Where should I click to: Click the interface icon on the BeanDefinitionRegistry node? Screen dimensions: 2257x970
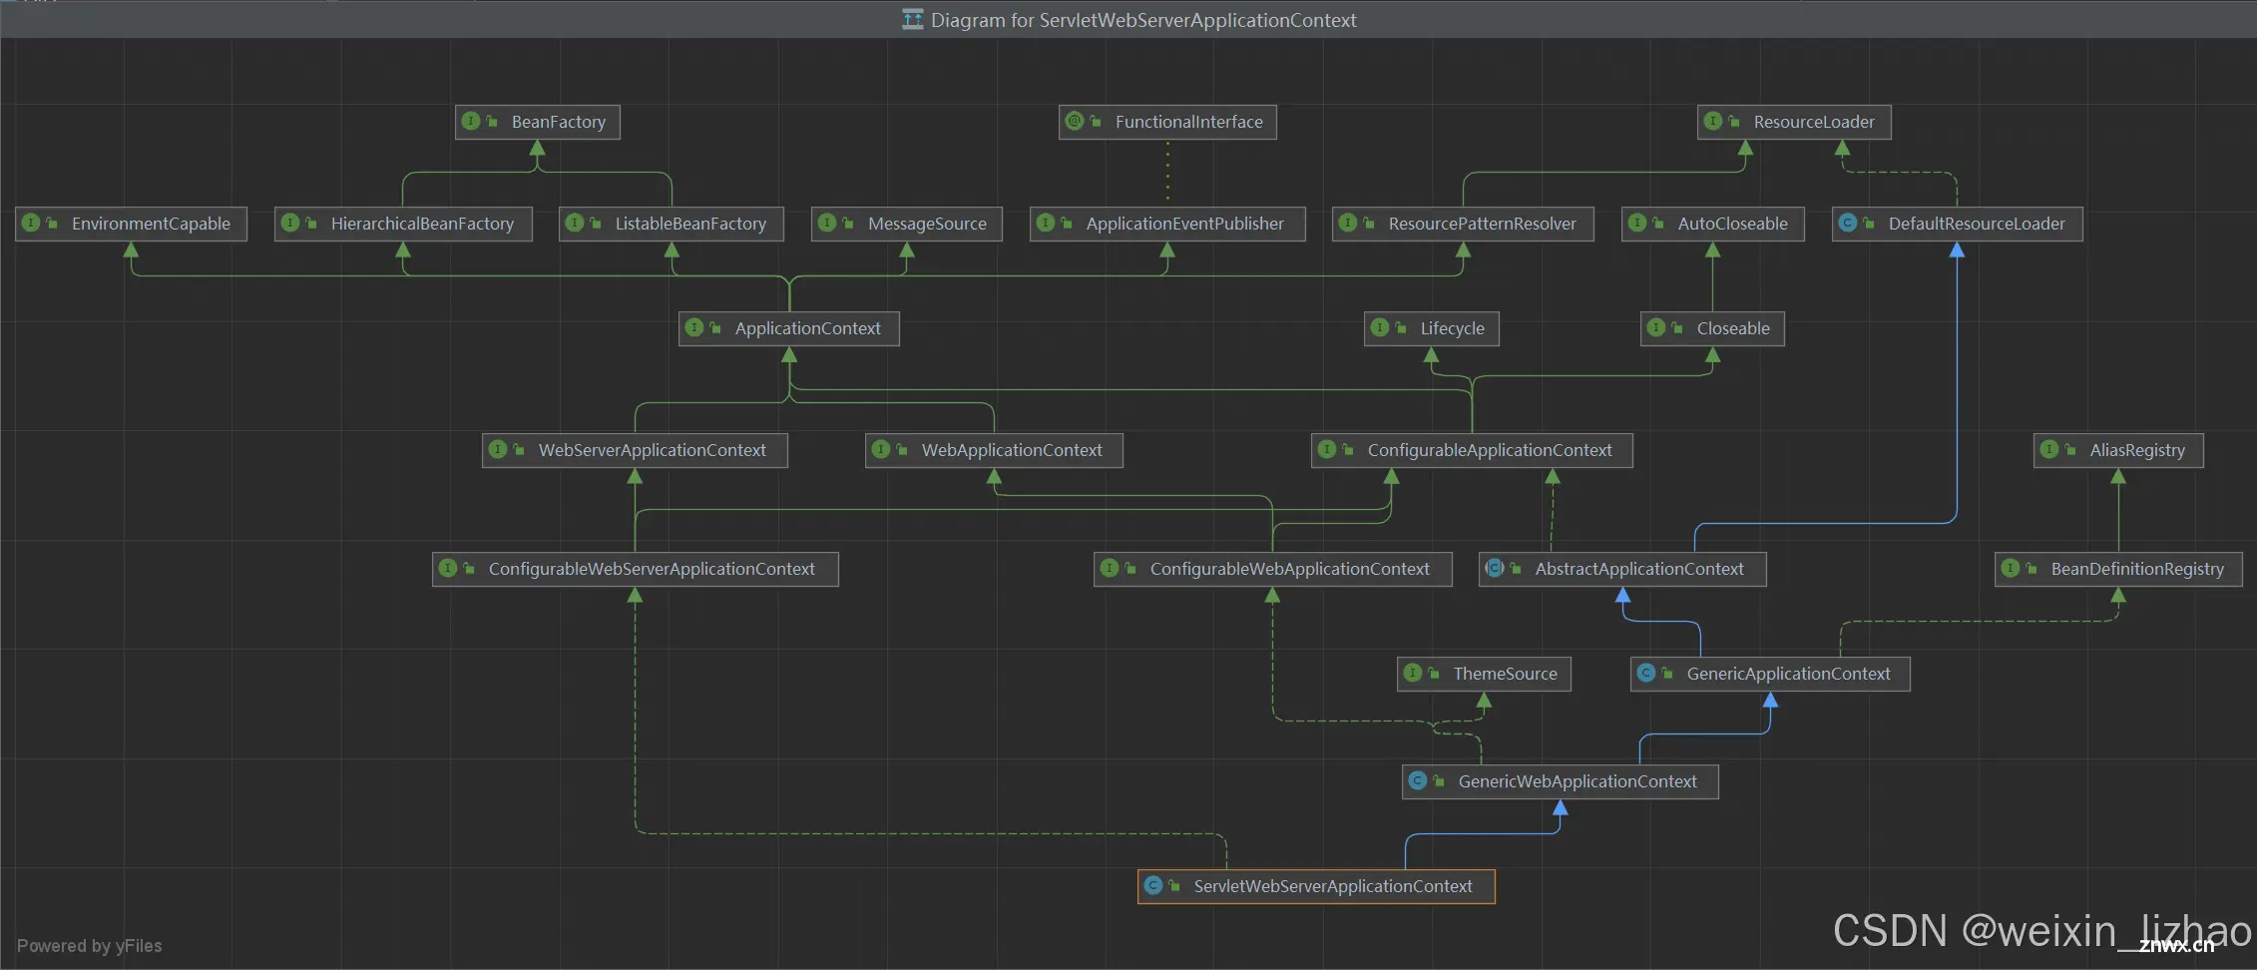point(2011,568)
